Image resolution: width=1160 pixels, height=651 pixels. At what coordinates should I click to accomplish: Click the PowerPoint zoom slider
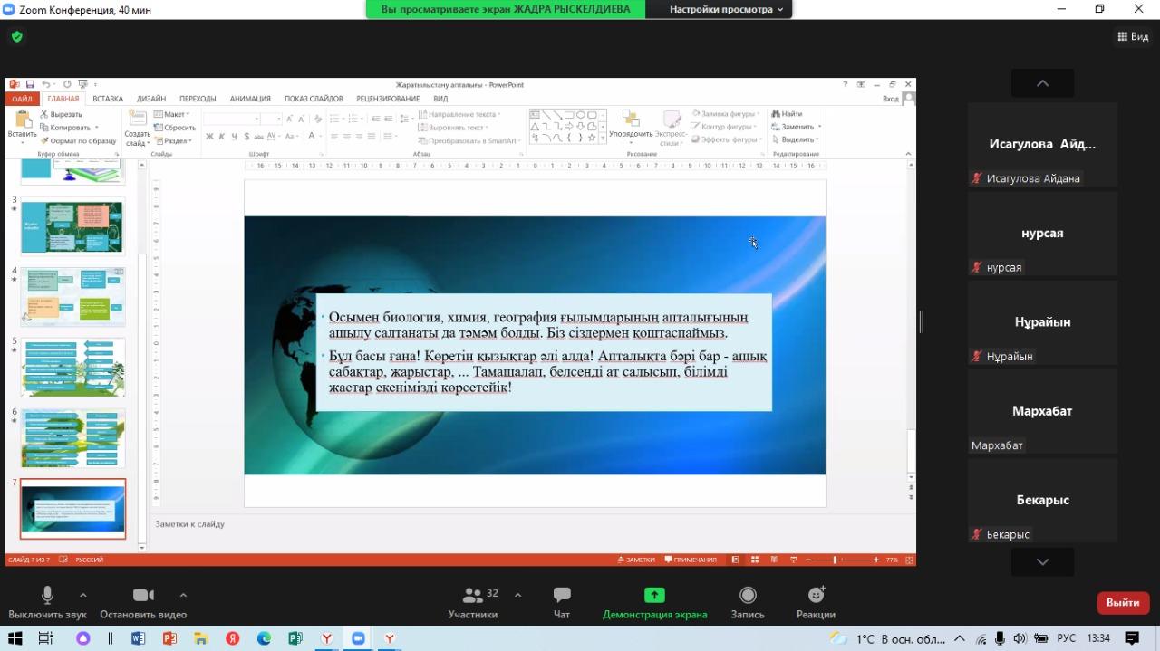point(835,560)
